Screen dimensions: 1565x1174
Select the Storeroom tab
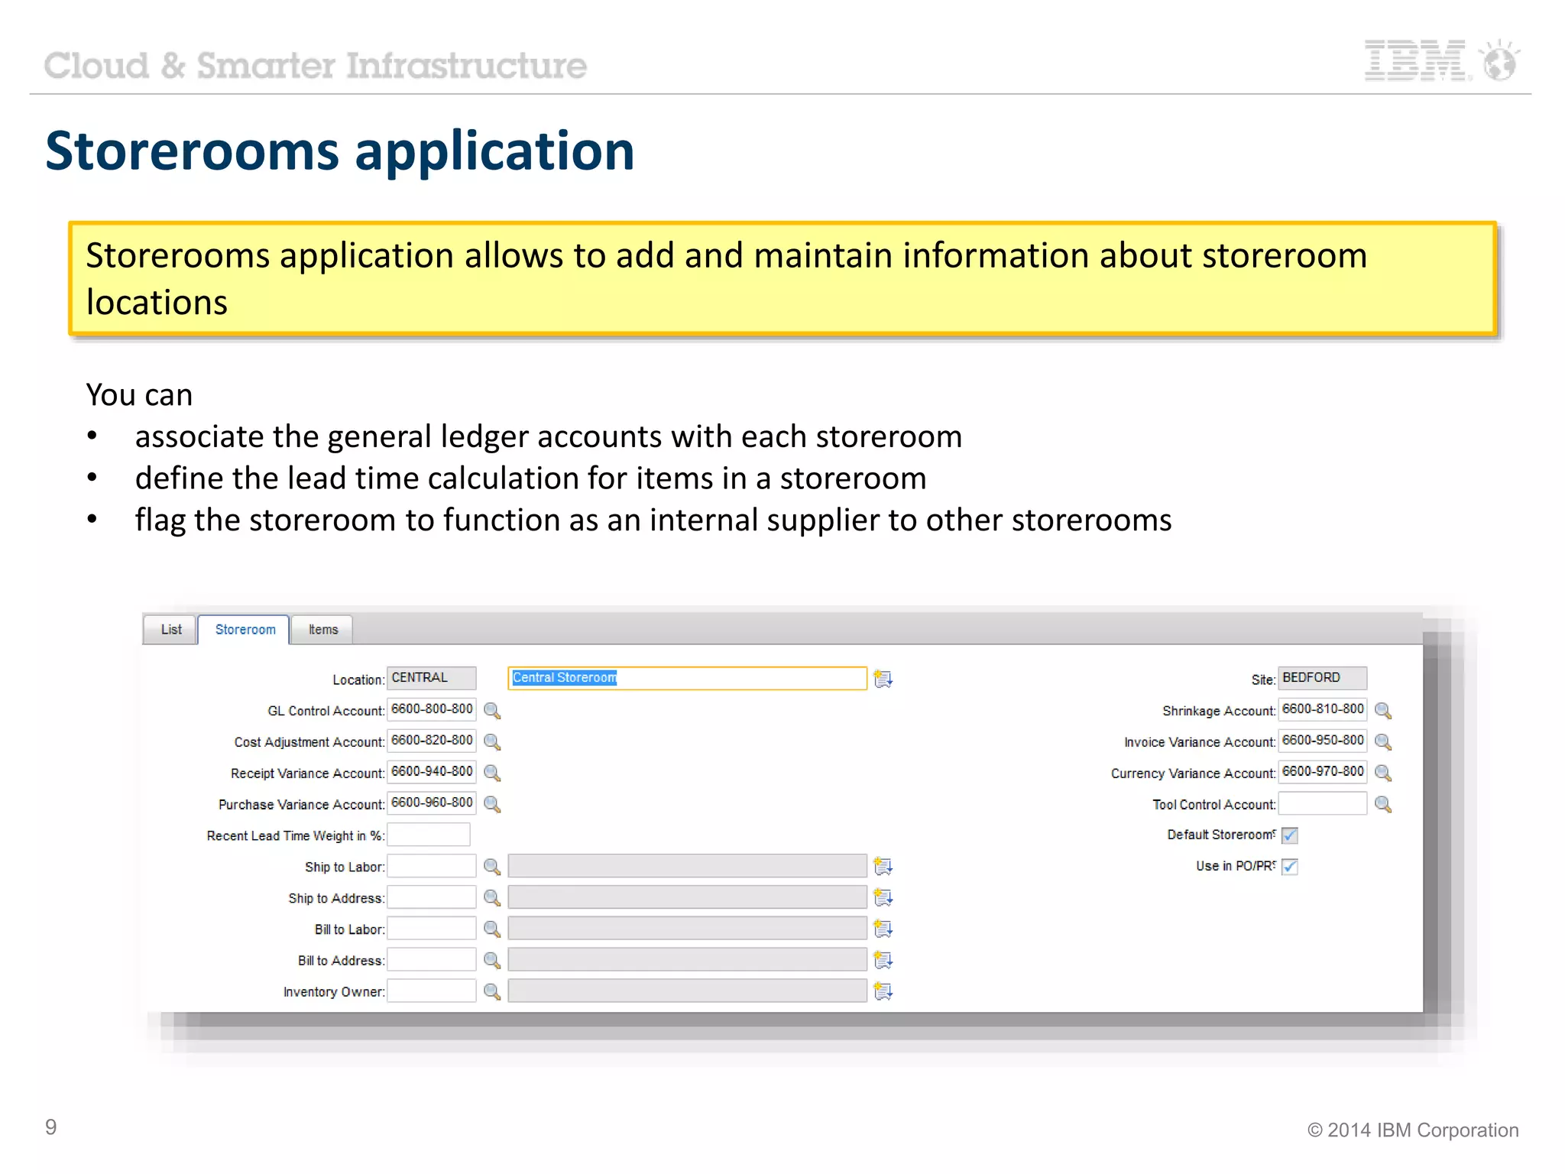pos(245,630)
